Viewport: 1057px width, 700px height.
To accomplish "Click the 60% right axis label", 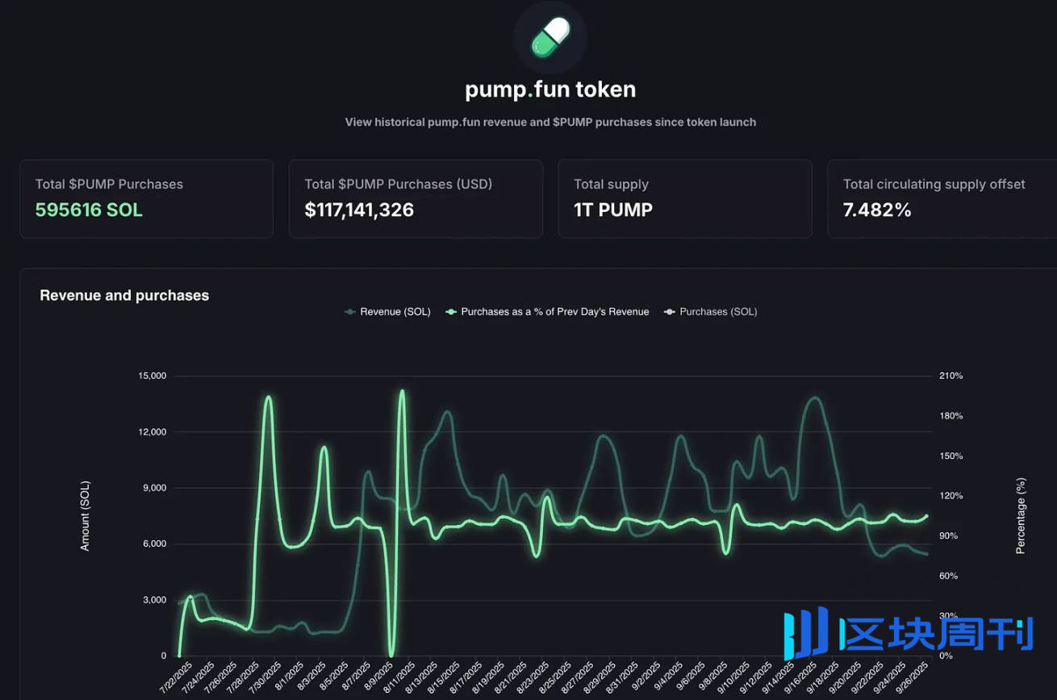I will click(x=948, y=576).
